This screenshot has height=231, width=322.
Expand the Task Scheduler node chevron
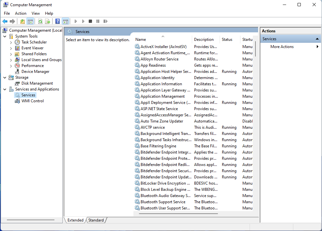(11, 42)
